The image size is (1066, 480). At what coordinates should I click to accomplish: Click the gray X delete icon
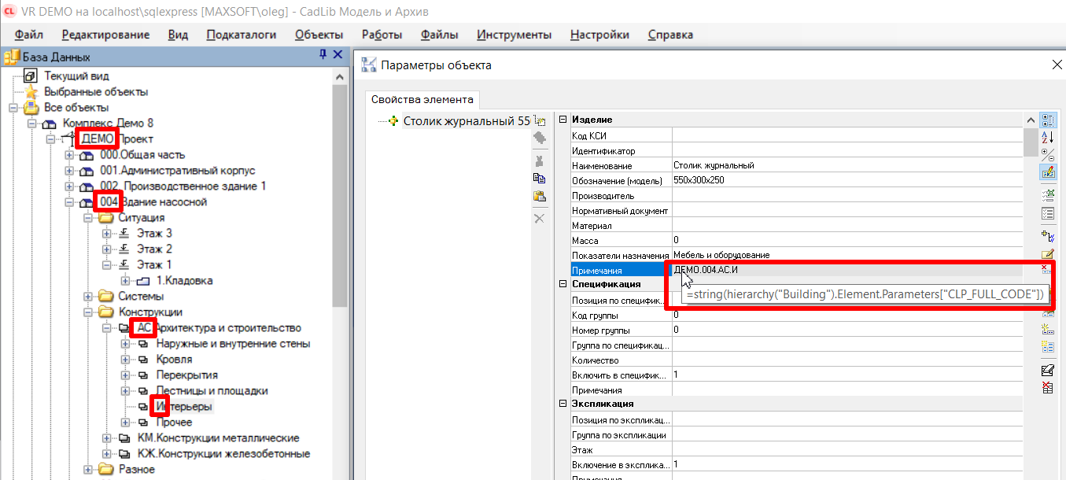point(540,218)
